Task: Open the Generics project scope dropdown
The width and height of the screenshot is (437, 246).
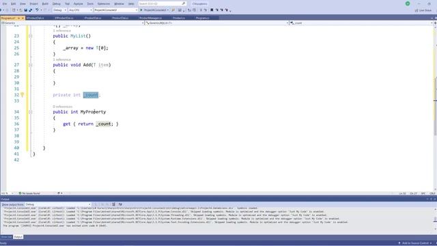Action: [72, 23]
